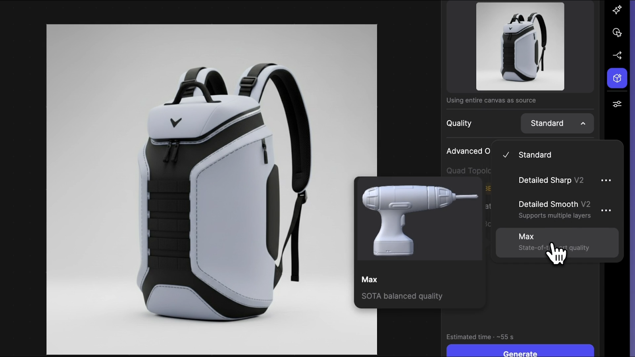Open the adjustment sliders panel icon
This screenshot has width=635, height=357.
617,104
